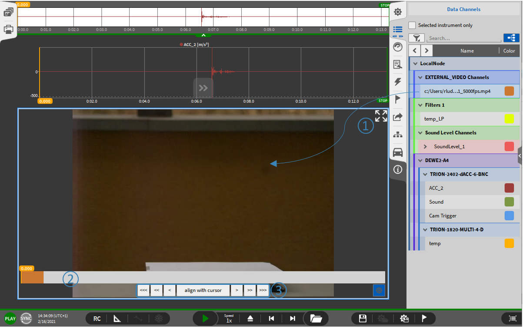Start playback with green play button
The width and height of the screenshot is (523, 327).
(x=205, y=319)
